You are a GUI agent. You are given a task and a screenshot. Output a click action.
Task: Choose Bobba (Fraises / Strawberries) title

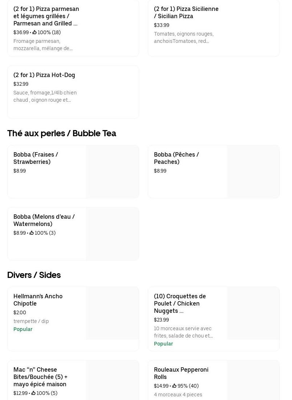(36, 158)
